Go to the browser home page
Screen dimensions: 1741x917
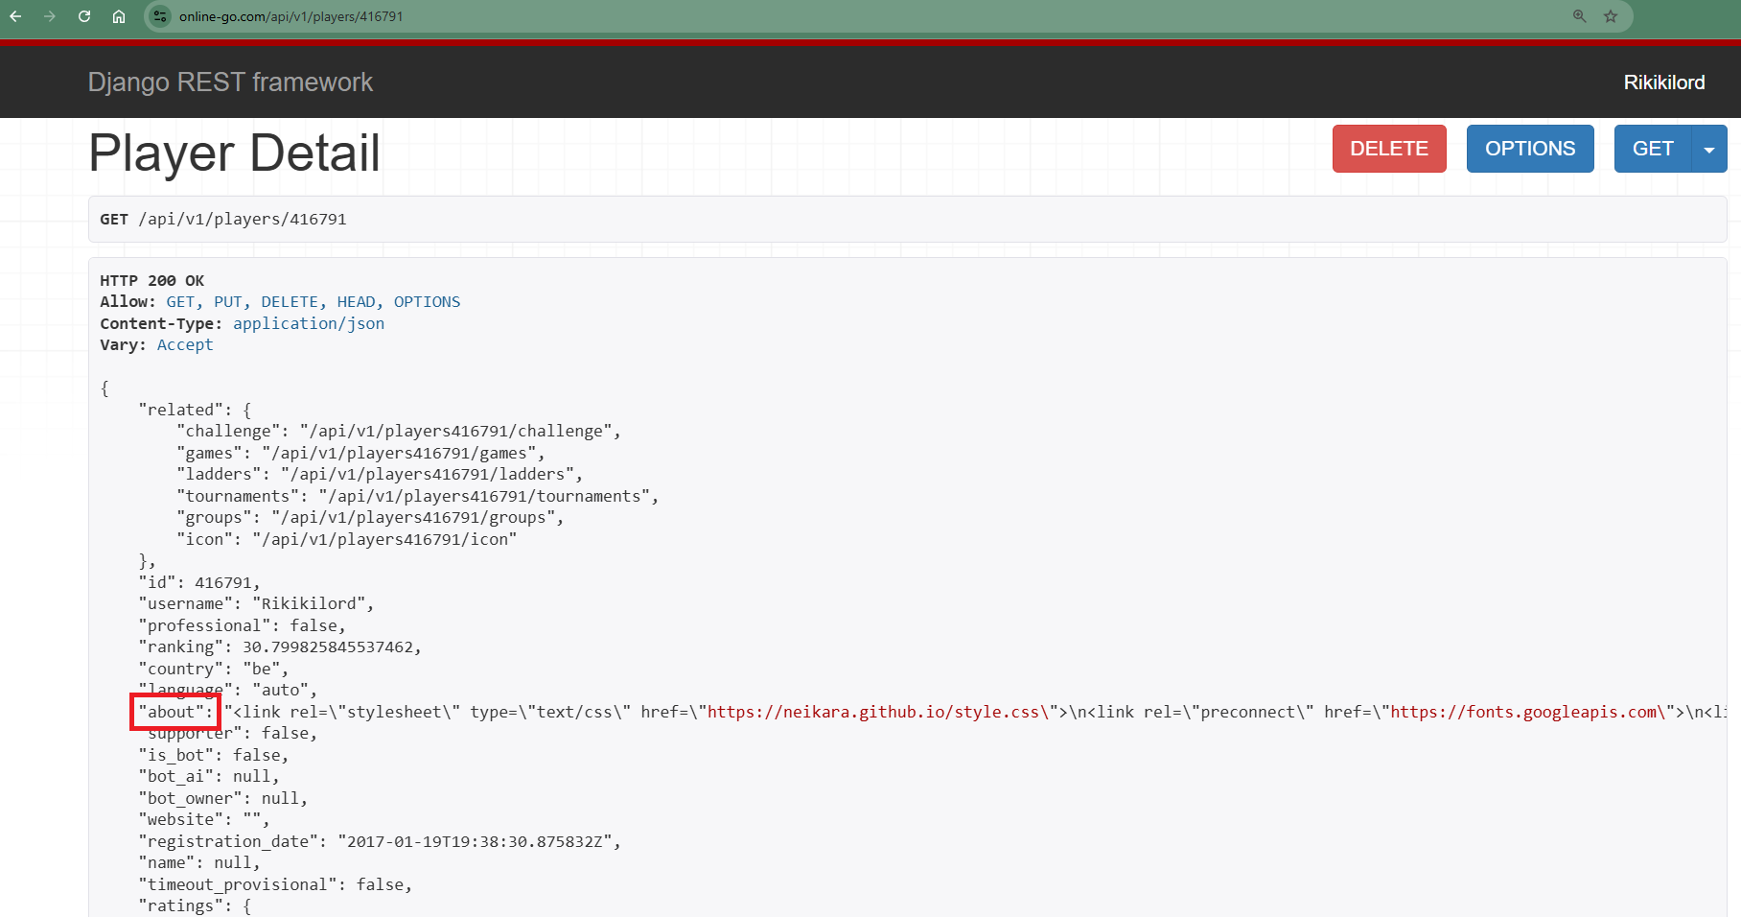coord(119,16)
